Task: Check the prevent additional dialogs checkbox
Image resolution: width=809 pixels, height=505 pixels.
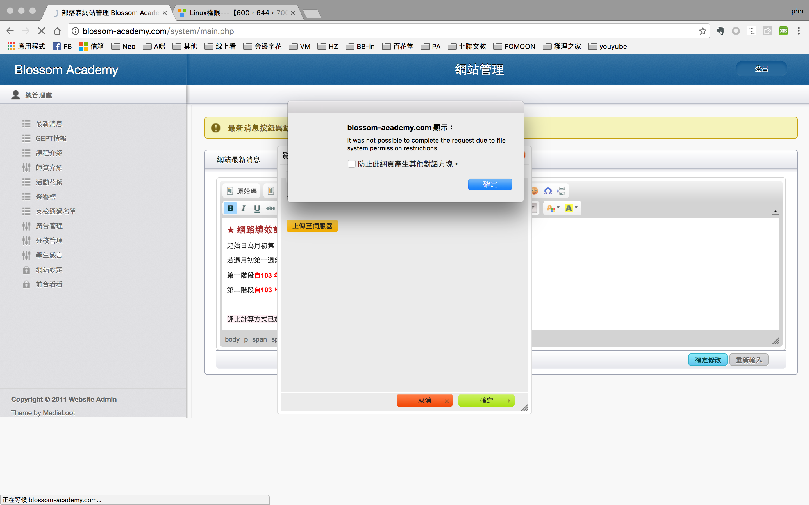Action: 351,164
